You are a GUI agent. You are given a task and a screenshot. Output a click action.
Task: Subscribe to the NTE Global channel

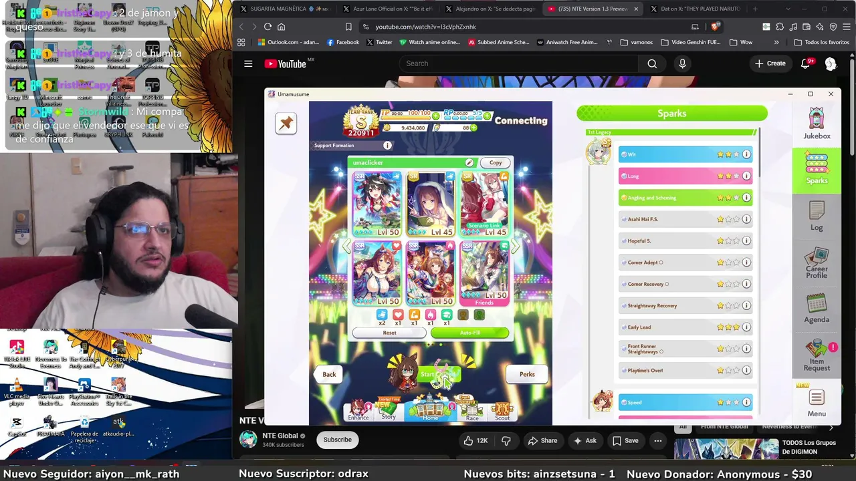pos(337,440)
